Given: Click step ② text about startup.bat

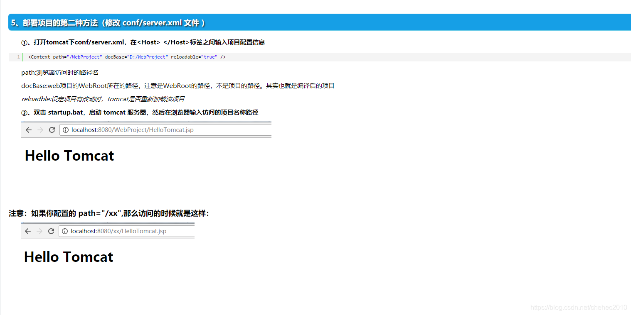Looking at the screenshot, I should pos(140,112).
